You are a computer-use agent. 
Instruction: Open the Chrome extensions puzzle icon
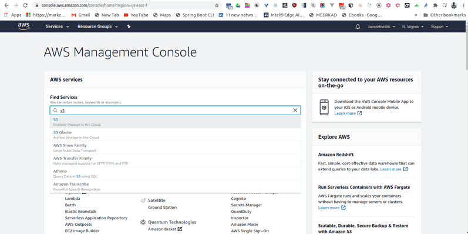(436, 5)
